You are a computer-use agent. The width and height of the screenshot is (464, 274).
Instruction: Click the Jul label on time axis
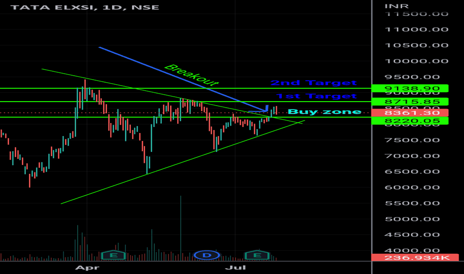(x=235, y=268)
